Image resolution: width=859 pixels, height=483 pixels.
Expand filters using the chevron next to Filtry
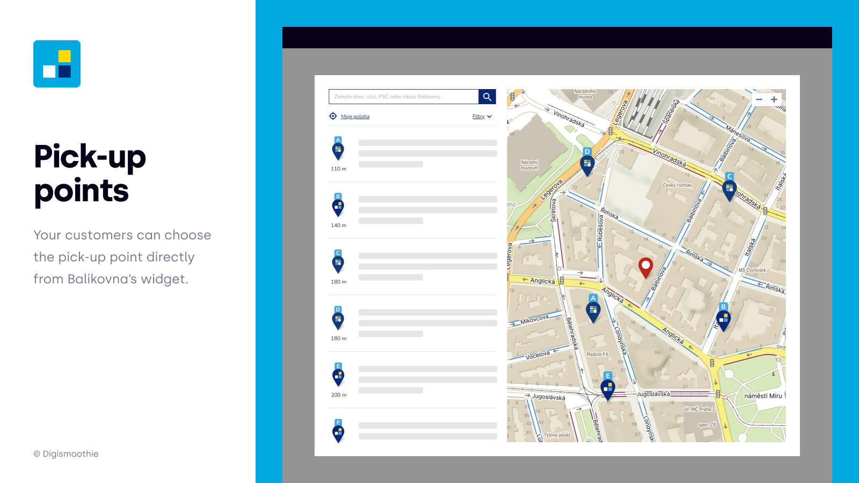(x=490, y=116)
